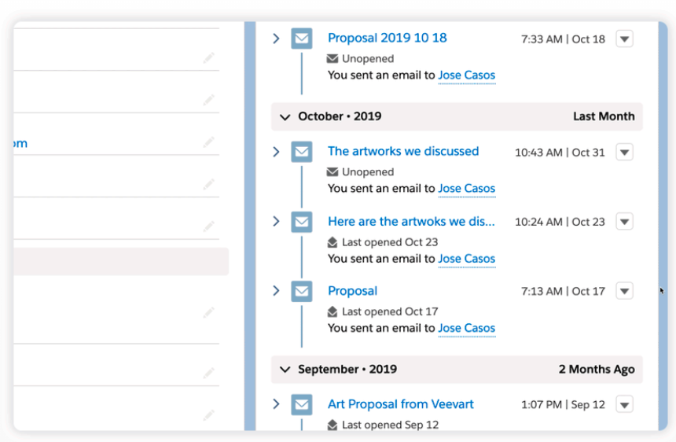Click email icon beside Here are the artwoks
676x442 pixels.
click(302, 222)
